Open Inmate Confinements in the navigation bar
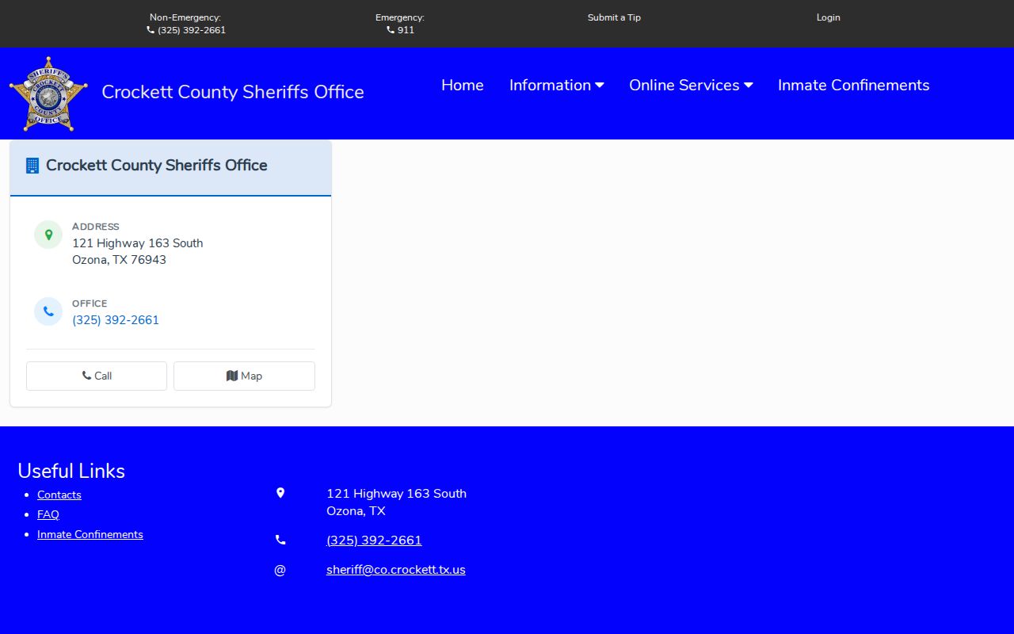The width and height of the screenshot is (1014, 634). tap(854, 85)
